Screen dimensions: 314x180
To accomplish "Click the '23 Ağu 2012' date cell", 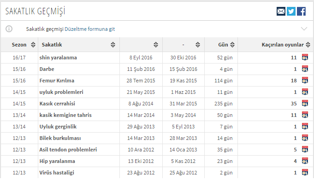I will (x=141, y=173).
